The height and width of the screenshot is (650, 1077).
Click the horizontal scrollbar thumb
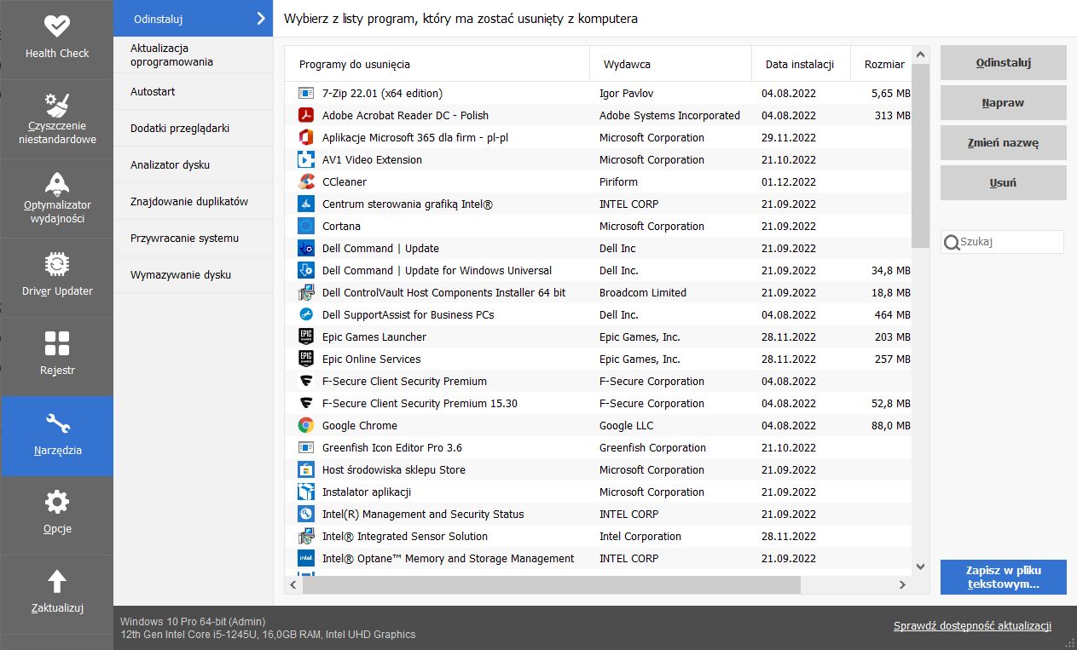tap(552, 585)
